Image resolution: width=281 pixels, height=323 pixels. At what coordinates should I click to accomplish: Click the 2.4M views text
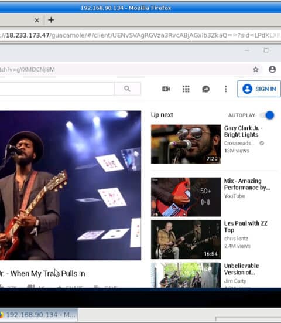237,246
